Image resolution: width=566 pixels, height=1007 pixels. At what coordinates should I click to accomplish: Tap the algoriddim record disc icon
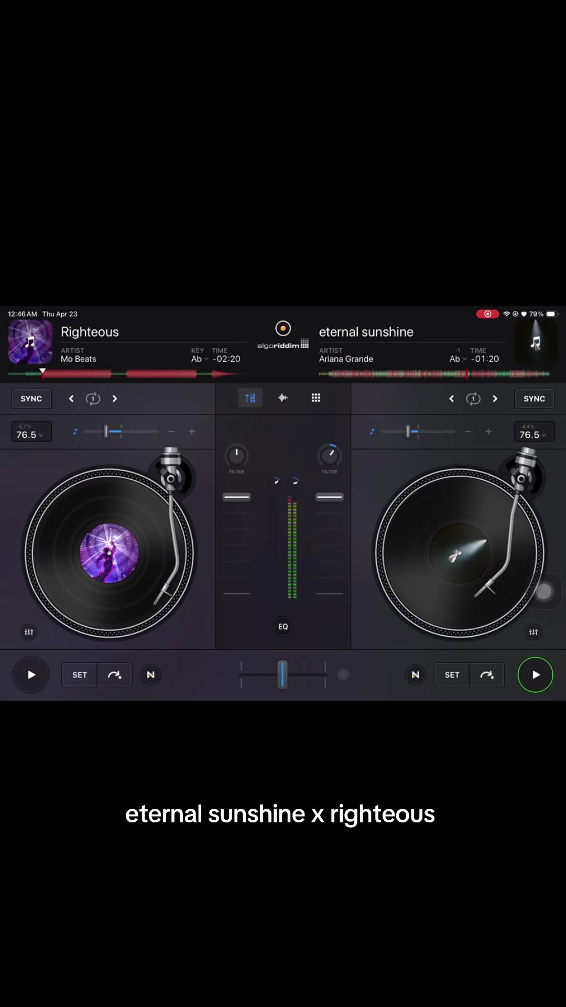pos(283,328)
